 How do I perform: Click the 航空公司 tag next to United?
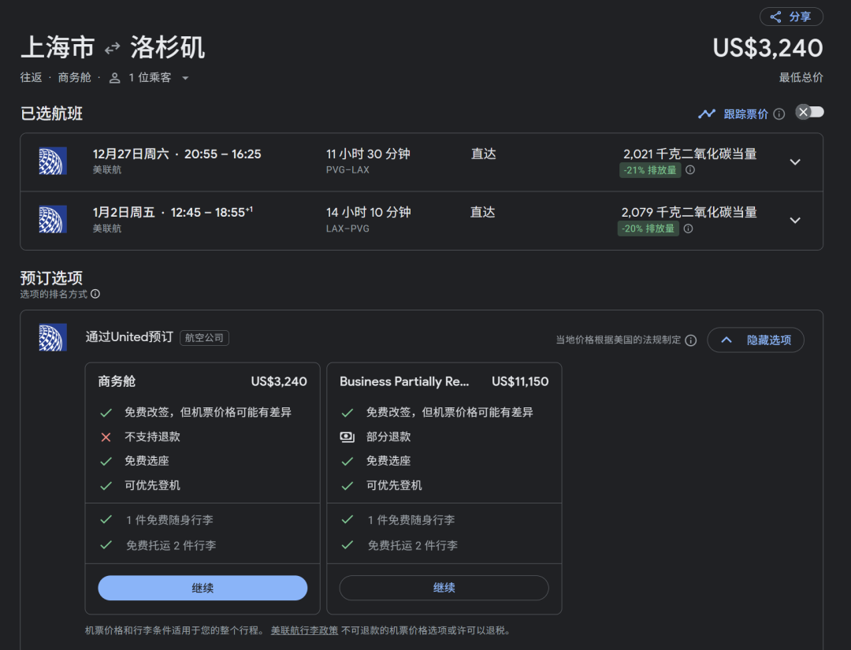click(x=204, y=338)
